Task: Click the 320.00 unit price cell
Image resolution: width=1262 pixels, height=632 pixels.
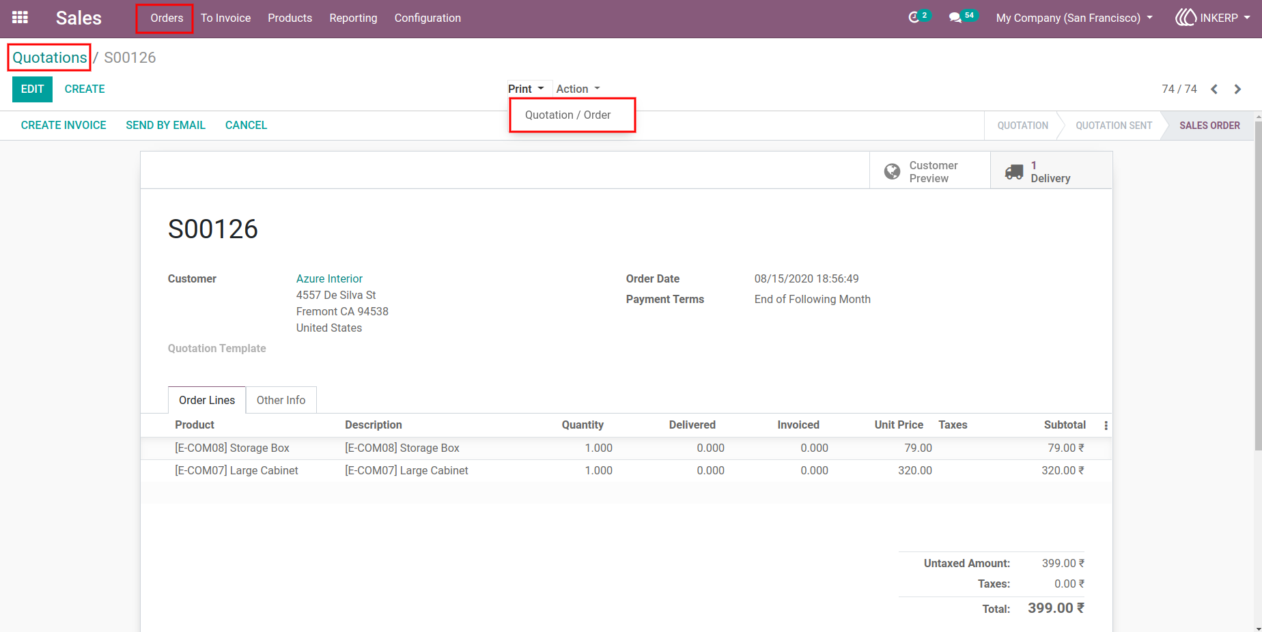Action: click(915, 471)
